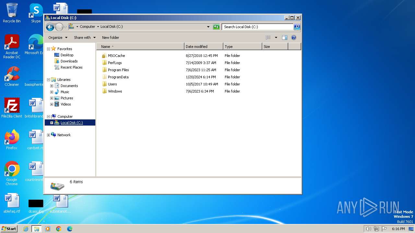Open CCleaner desktop shortcut
The image size is (415, 233).
pos(12,76)
